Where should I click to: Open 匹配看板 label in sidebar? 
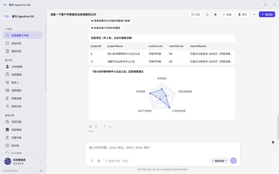pos(16,130)
